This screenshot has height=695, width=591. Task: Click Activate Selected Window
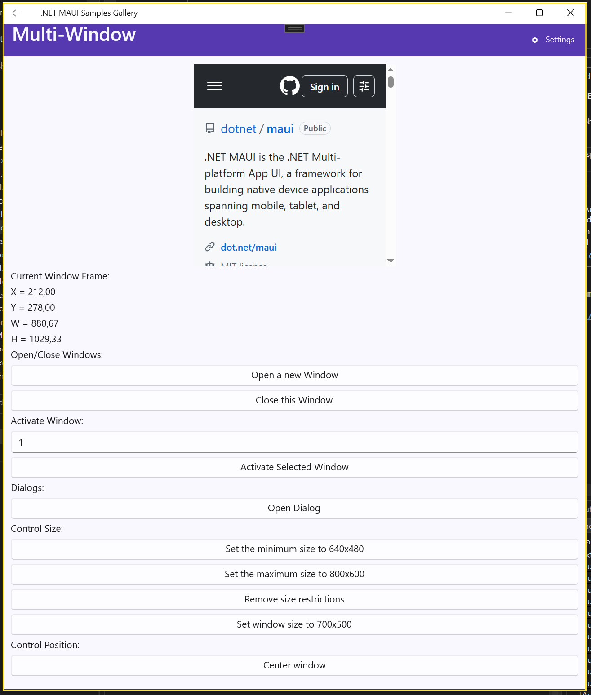coord(294,467)
